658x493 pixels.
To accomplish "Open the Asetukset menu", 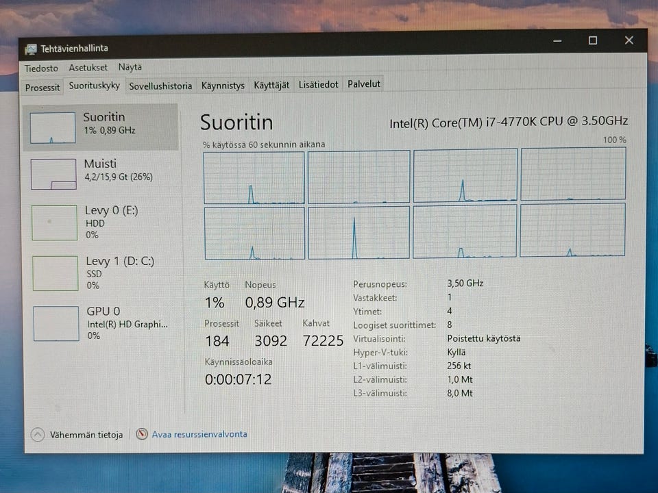I will click(88, 68).
